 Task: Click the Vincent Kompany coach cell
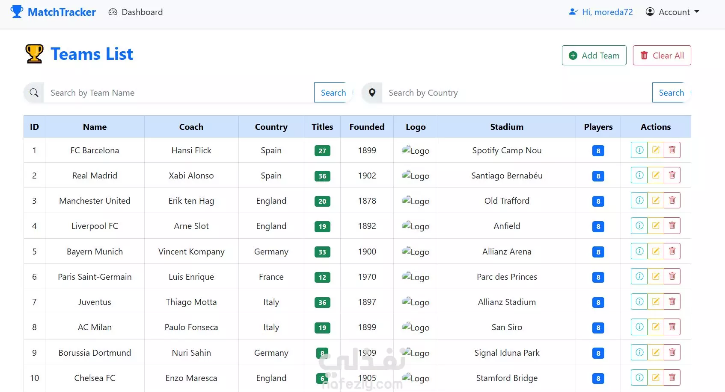tap(191, 252)
